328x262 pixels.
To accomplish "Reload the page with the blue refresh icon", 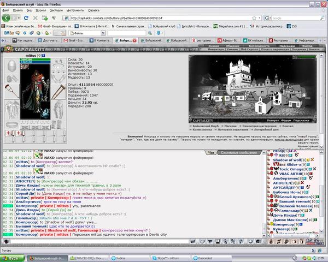I will point(26,18).
